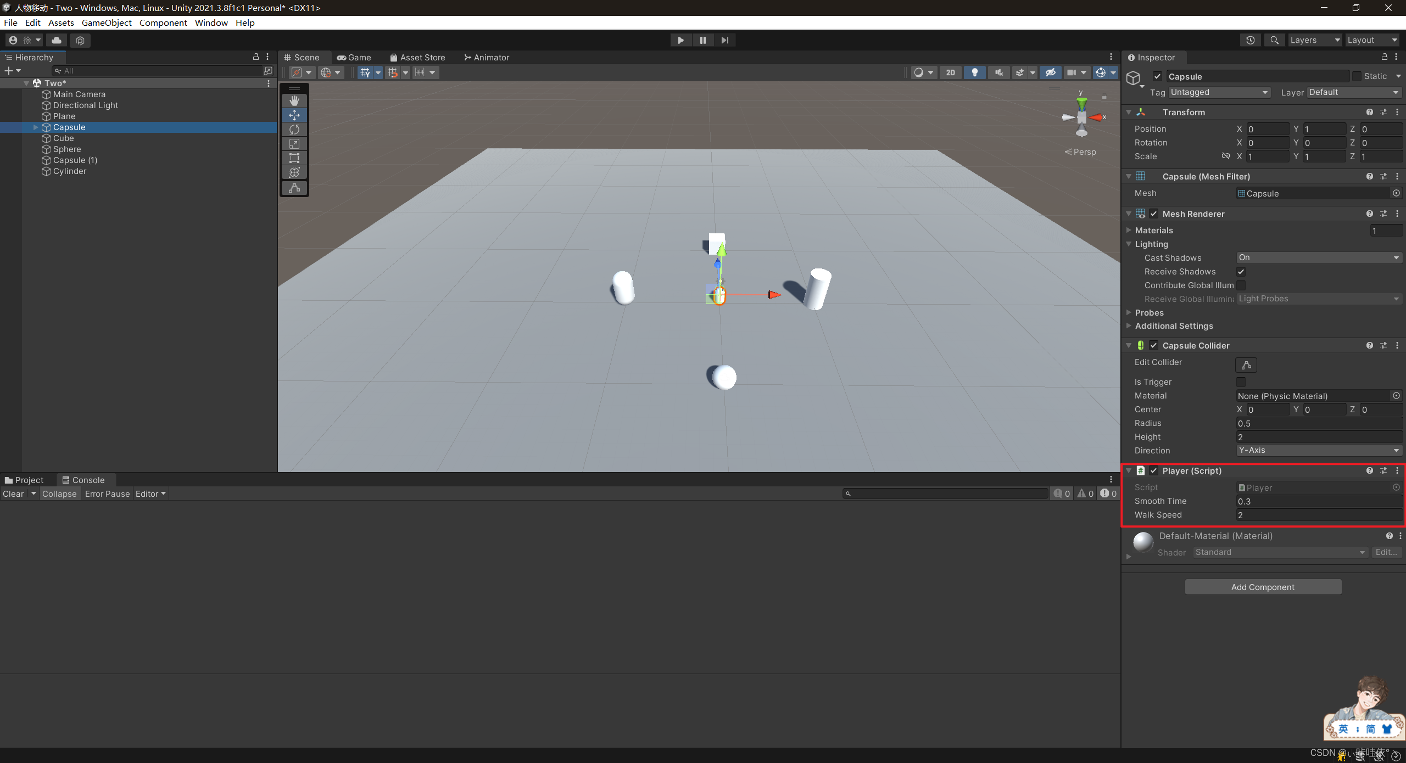The height and width of the screenshot is (763, 1406).
Task: Click the Step frame button
Action: (x=725, y=40)
